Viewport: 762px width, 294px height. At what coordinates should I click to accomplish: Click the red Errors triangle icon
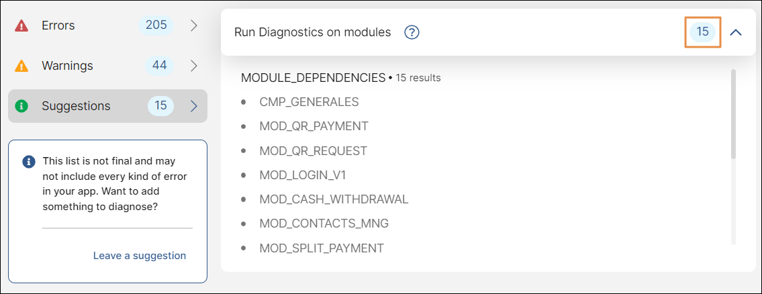[x=21, y=26]
